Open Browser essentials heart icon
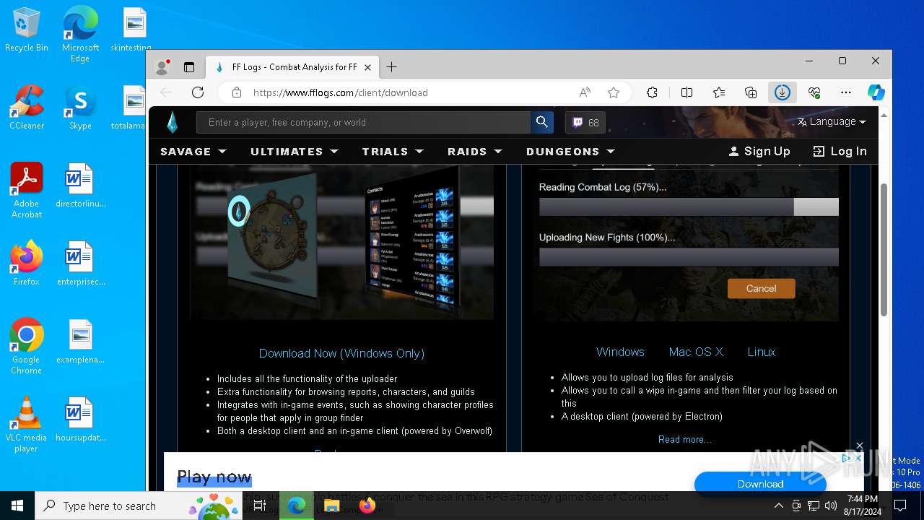The width and height of the screenshot is (924, 520). pos(814,92)
